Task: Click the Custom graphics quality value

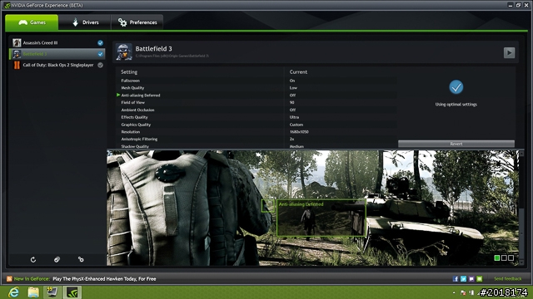Action: 296,125
